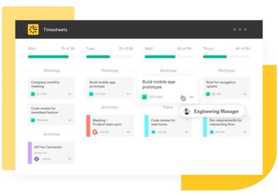This screenshot has width=278, height=195.
Task: Select the Mon day header
Action: pos(32,48)
